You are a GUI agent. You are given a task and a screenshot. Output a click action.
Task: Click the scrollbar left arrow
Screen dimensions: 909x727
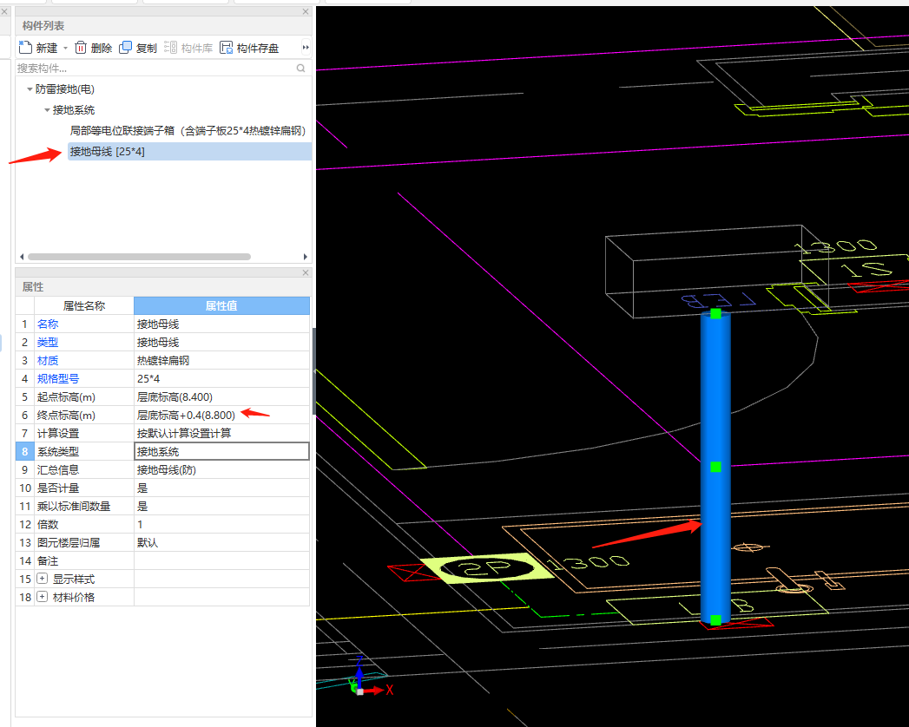22,257
